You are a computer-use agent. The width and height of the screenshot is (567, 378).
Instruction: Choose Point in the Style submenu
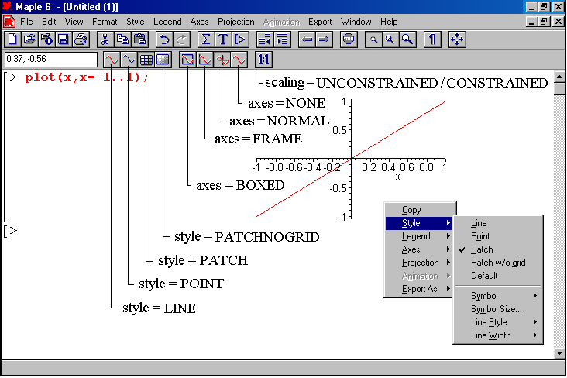coord(498,236)
